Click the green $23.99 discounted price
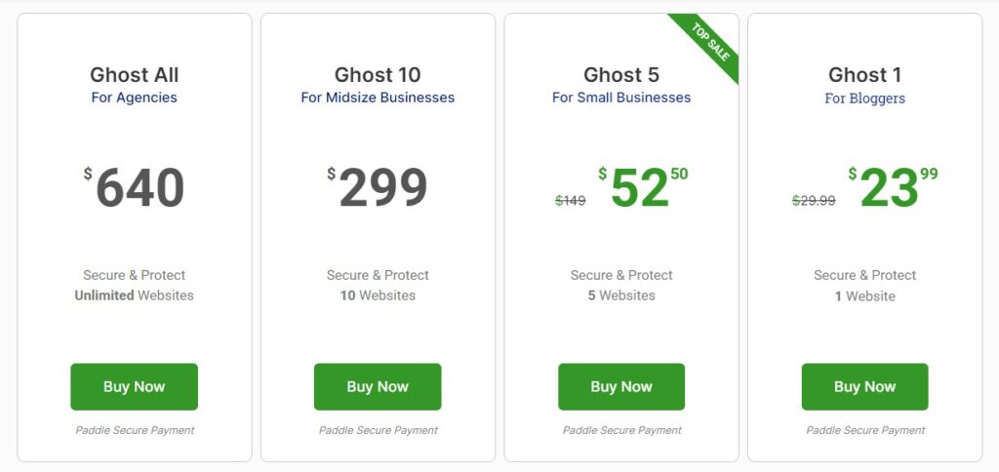999x472 pixels. (x=893, y=187)
